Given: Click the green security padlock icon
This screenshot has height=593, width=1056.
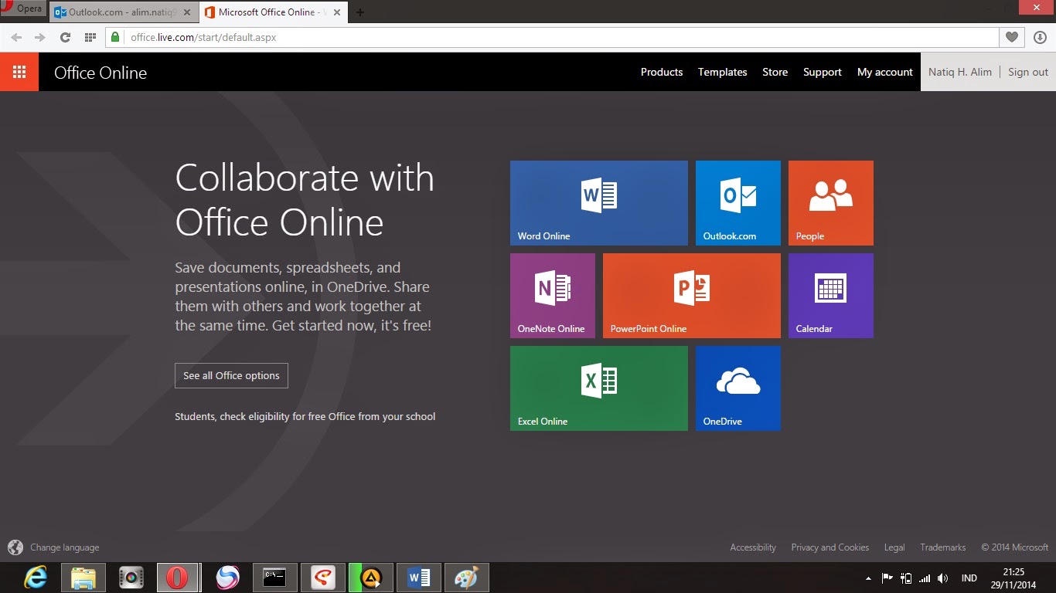Looking at the screenshot, I should [x=115, y=37].
